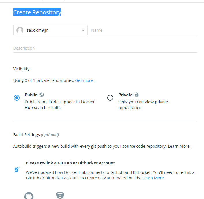Click the GitHub logo icon

click(x=29, y=196)
